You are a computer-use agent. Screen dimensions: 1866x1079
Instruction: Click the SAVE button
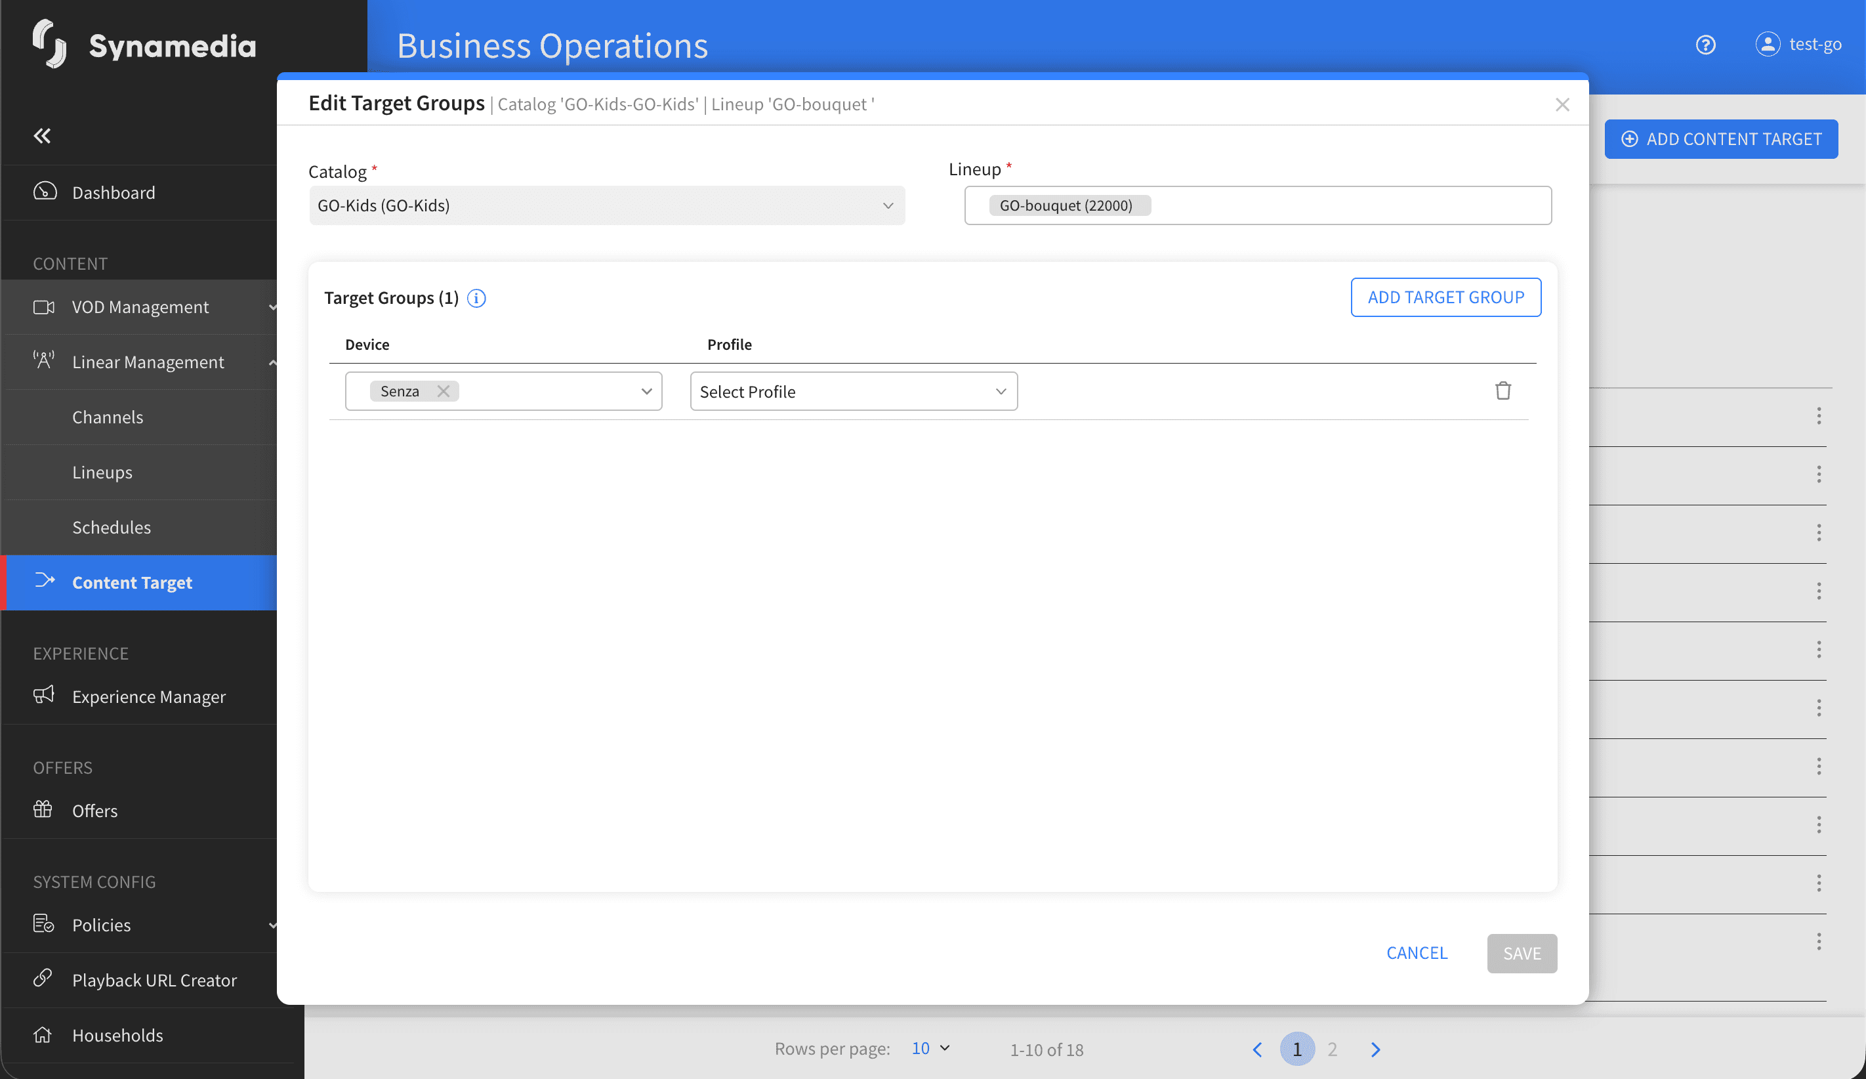[1522, 953]
